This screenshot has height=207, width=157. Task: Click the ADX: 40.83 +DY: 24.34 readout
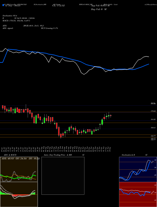coord(20,159)
